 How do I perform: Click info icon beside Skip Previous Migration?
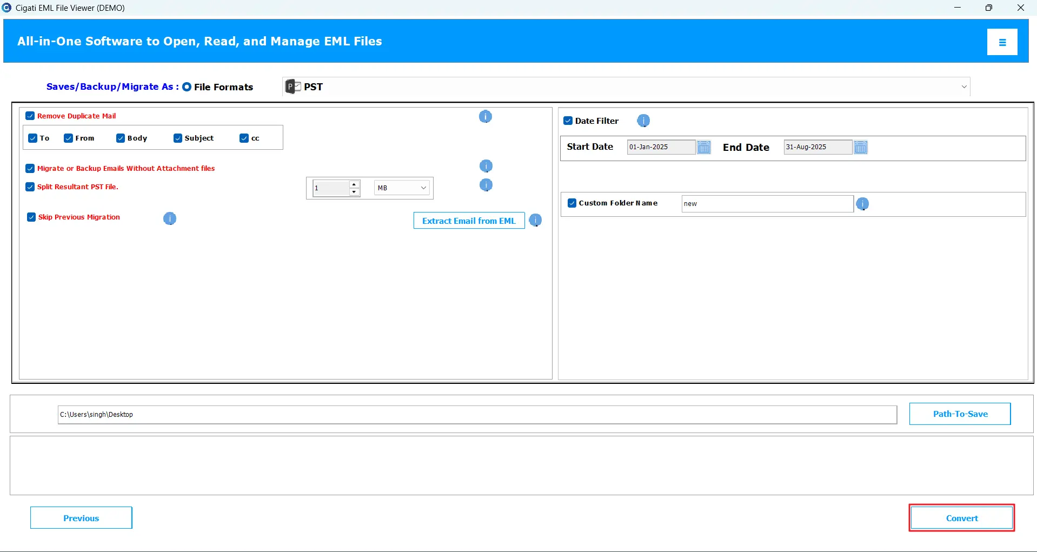point(170,218)
